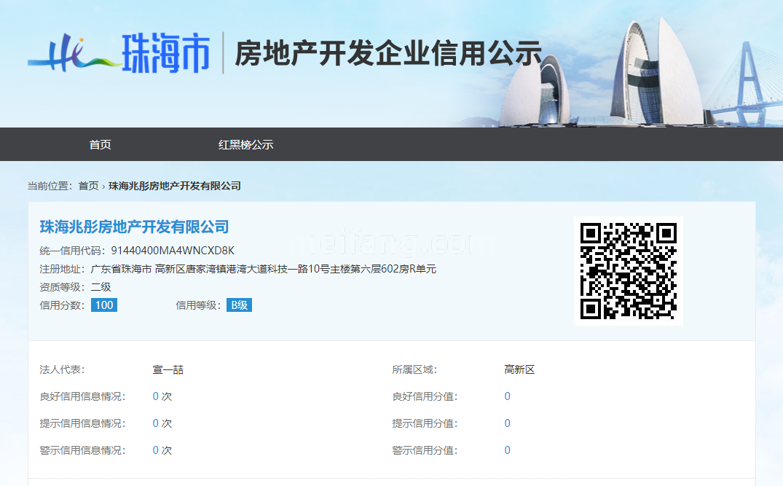This screenshot has height=486, width=783.
Task: Click the breadcrumb company name 珠海兆彤房地产开发有限公司
Action: coord(175,186)
